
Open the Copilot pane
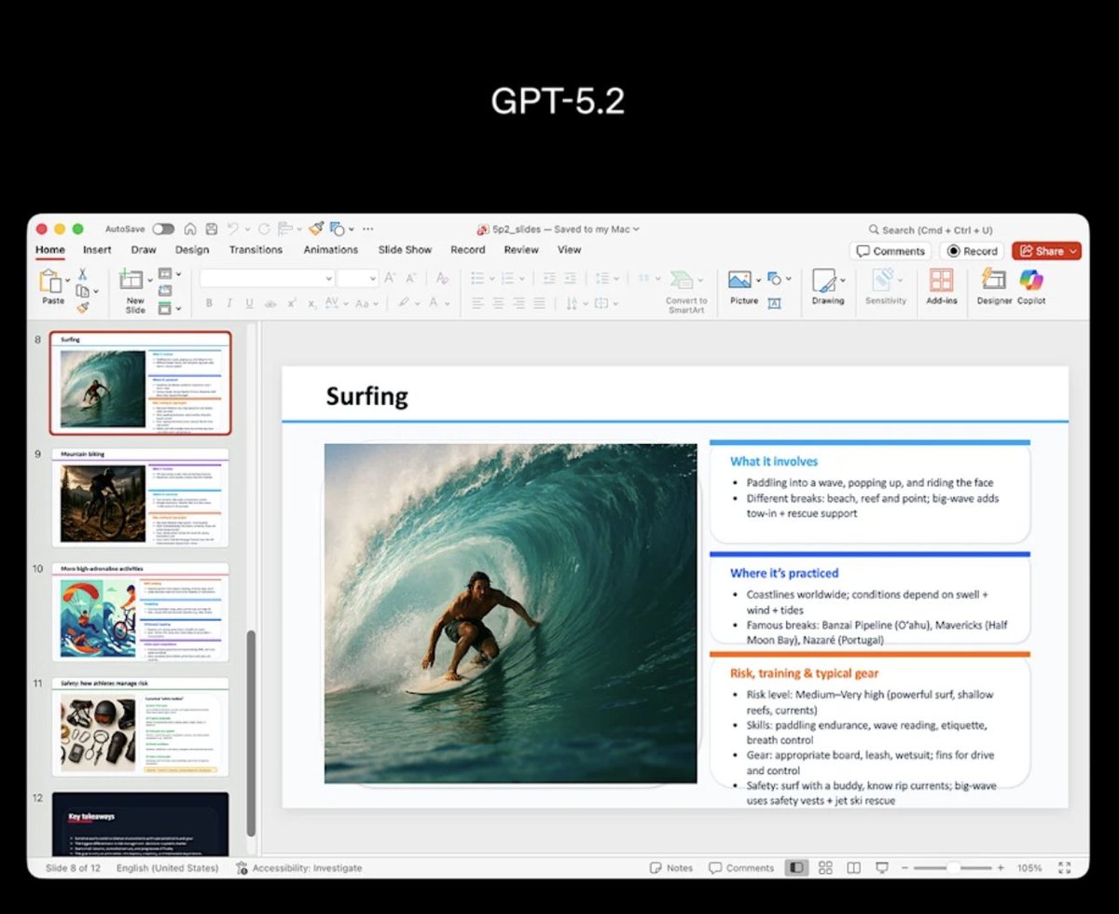(x=1031, y=286)
